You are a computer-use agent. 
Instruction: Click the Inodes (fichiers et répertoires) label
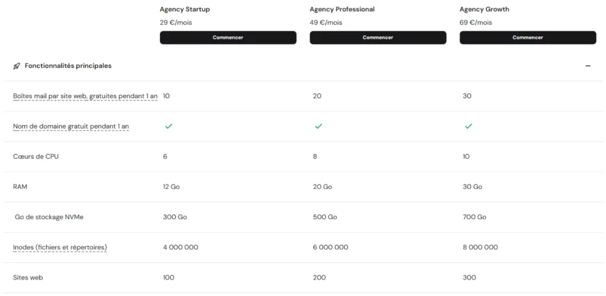[60, 248]
